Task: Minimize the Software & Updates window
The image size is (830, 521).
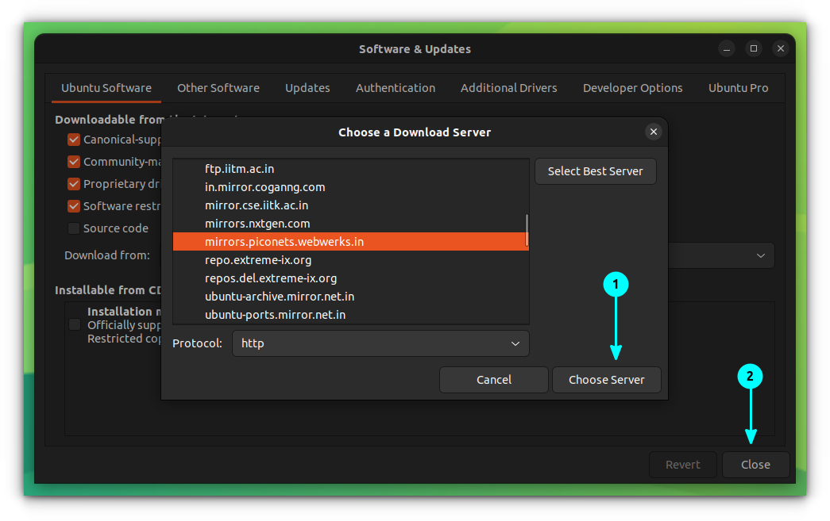Action: pos(727,48)
